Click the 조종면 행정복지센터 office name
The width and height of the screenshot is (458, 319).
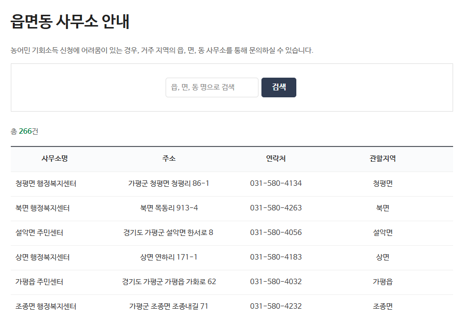54,306
